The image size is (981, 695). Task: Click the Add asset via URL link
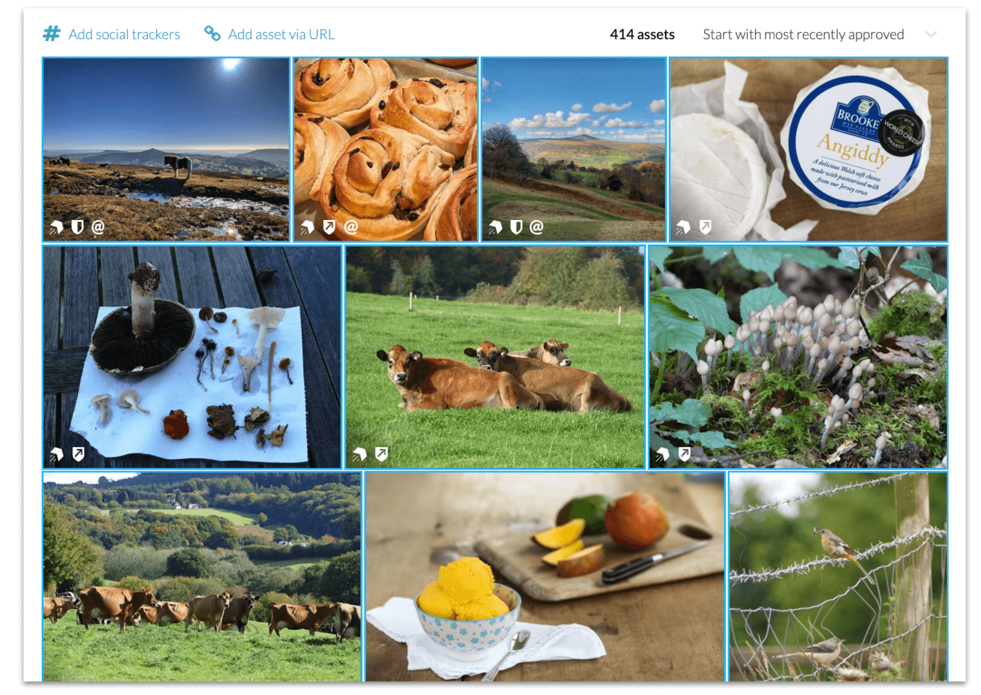[281, 34]
